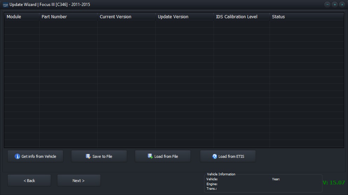Click the green V: 15.07 version label
This screenshot has height=195, width=348.
pyautogui.click(x=334, y=183)
